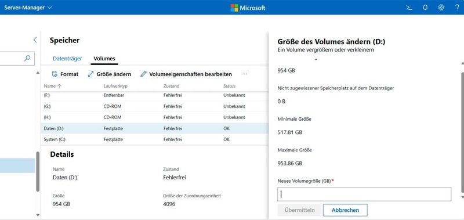464x220 pixels.
Task: Click the 517.81 GB minimum size value
Action: [289, 132]
